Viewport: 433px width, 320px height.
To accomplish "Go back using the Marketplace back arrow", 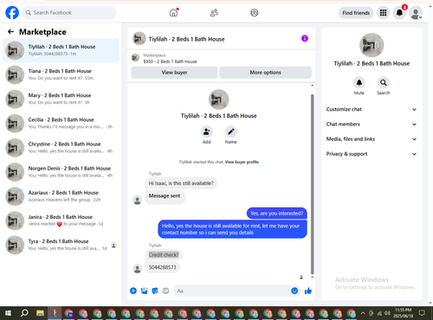I will click(x=10, y=32).
